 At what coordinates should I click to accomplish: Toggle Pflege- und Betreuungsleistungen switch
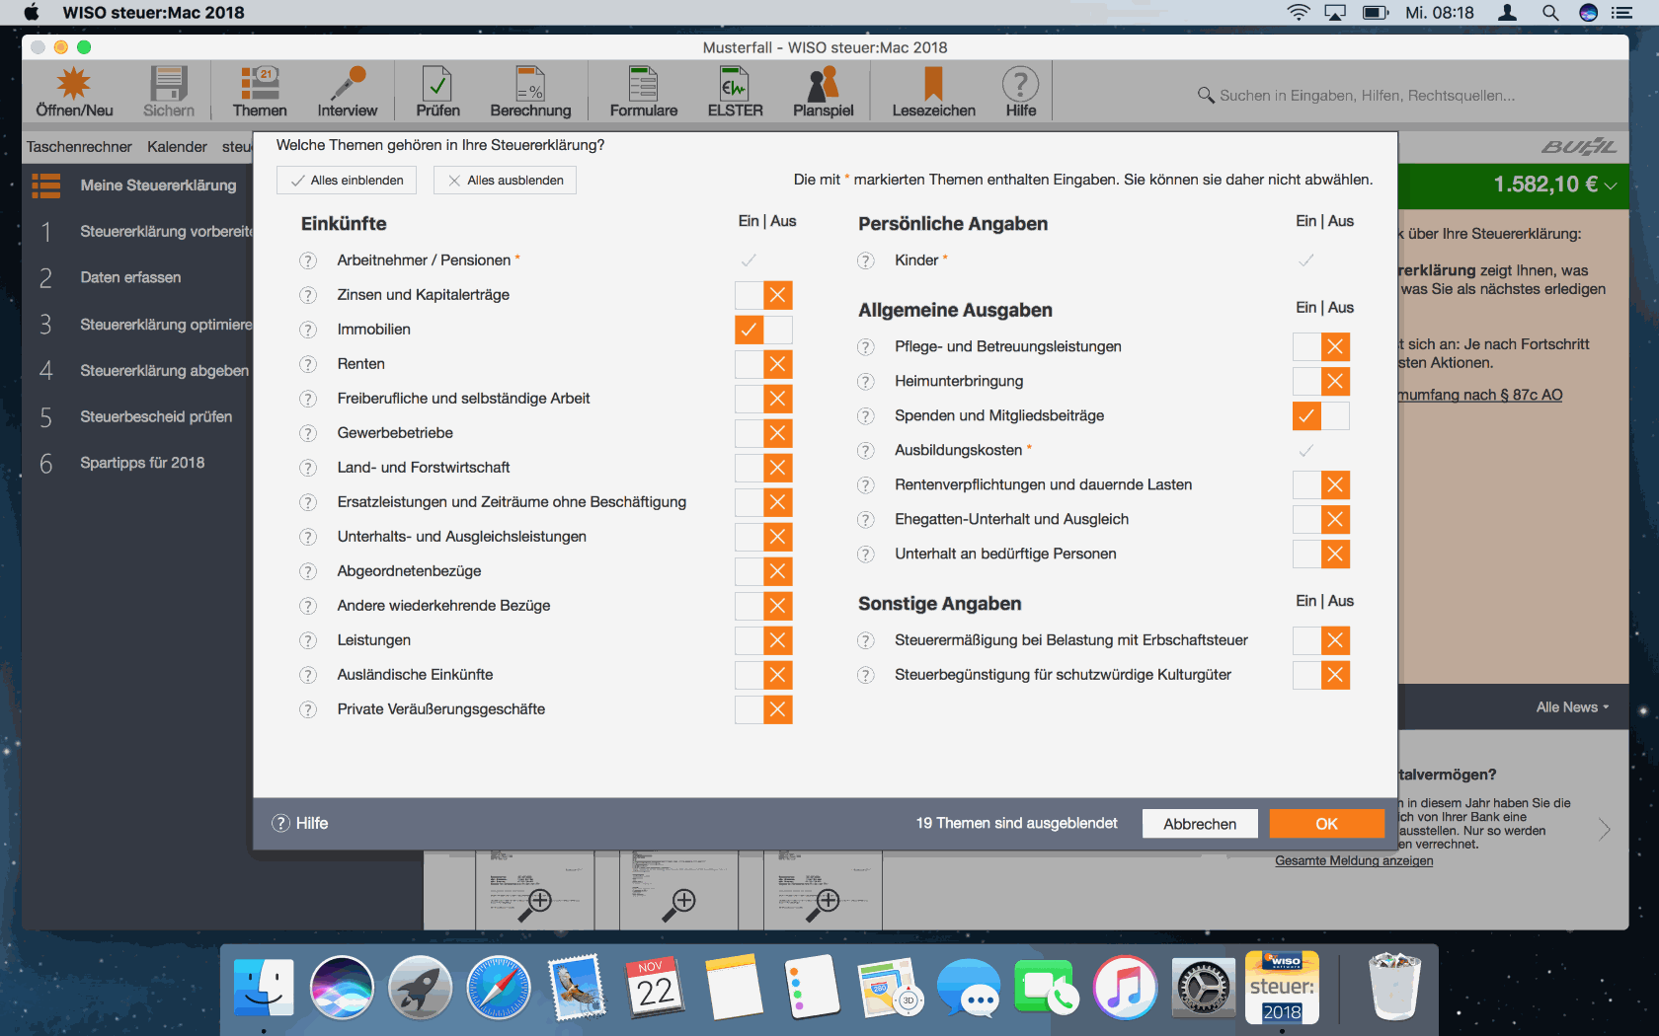coord(1321,346)
